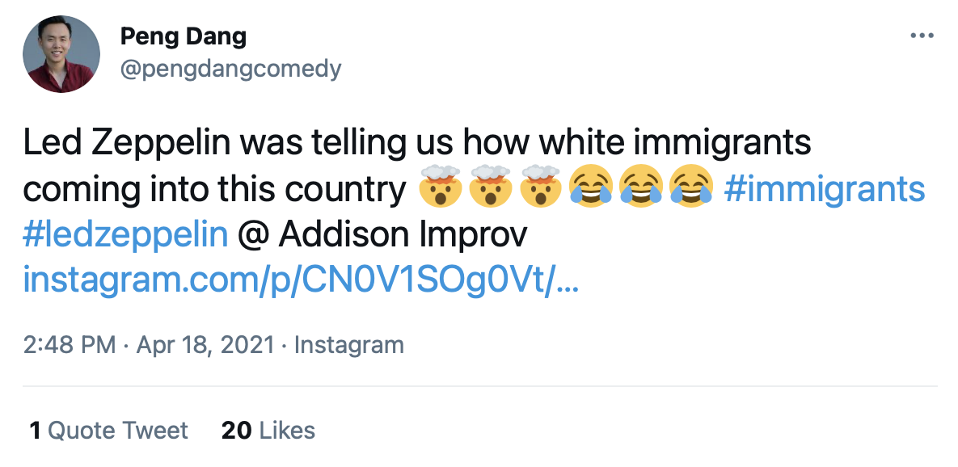Open the instagram.com post link
This screenshot has height=467, width=958.
(300, 280)
